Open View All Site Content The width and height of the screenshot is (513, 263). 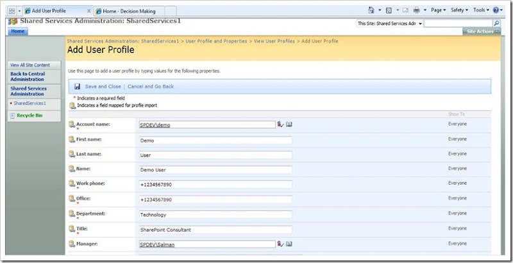click(30, 65)
